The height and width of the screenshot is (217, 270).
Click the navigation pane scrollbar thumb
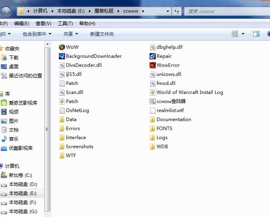(47, 129)
